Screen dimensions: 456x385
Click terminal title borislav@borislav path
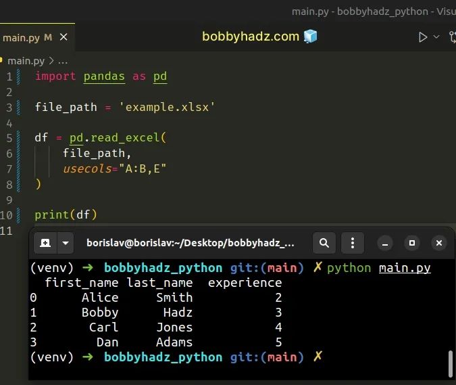(191, 243)
